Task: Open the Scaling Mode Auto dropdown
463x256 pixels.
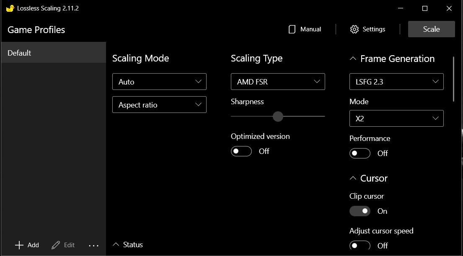Action: coord(159,82)
